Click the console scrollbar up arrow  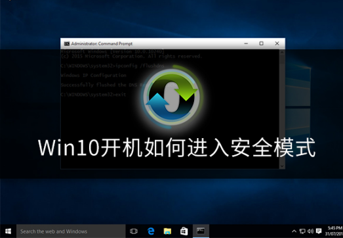click(282, 53)
